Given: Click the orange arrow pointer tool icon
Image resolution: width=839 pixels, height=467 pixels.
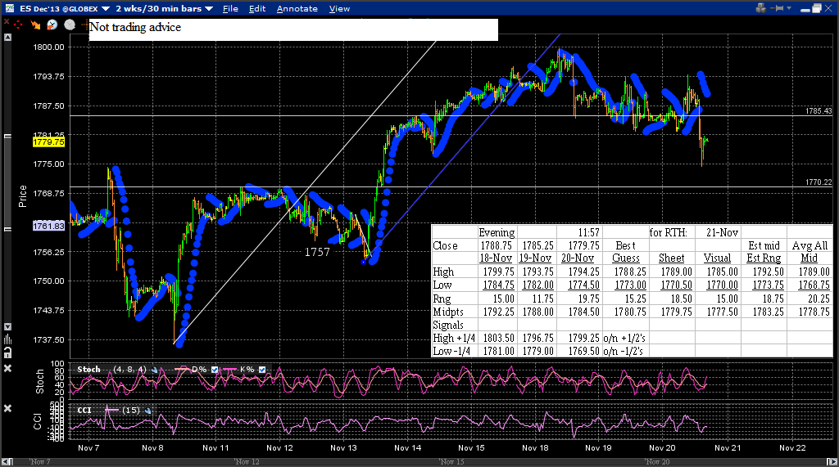Looking at the screenshot, I should coord(35,25).
